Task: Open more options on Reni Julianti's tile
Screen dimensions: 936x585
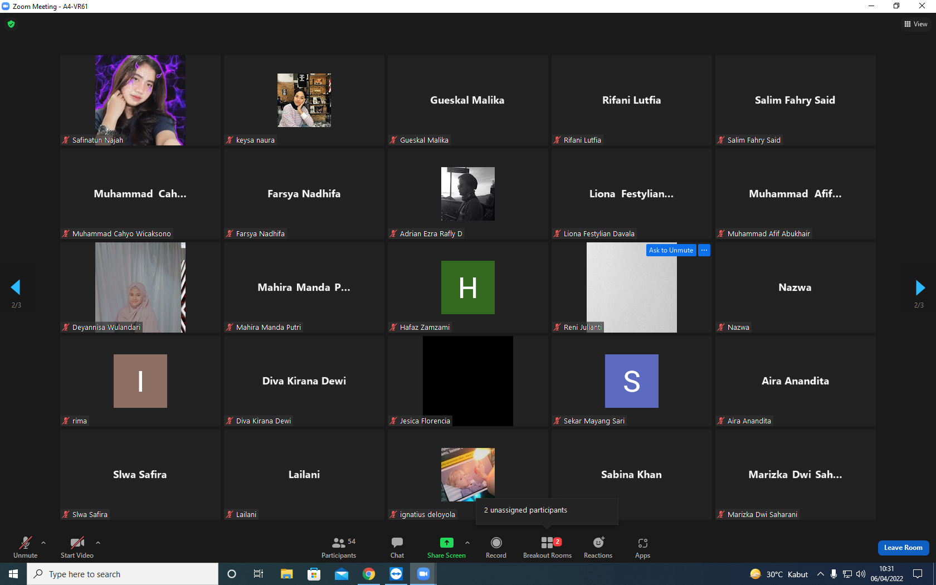Action: [x=704, y=250]
